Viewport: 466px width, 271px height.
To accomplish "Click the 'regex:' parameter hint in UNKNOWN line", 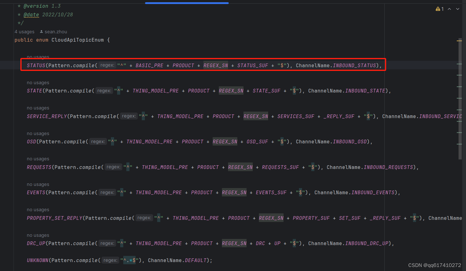I will click(x=110, y=261).
